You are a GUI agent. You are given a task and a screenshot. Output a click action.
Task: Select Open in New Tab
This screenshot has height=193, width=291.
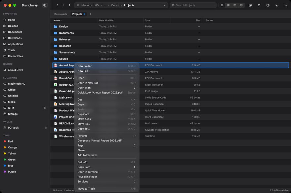107,83
